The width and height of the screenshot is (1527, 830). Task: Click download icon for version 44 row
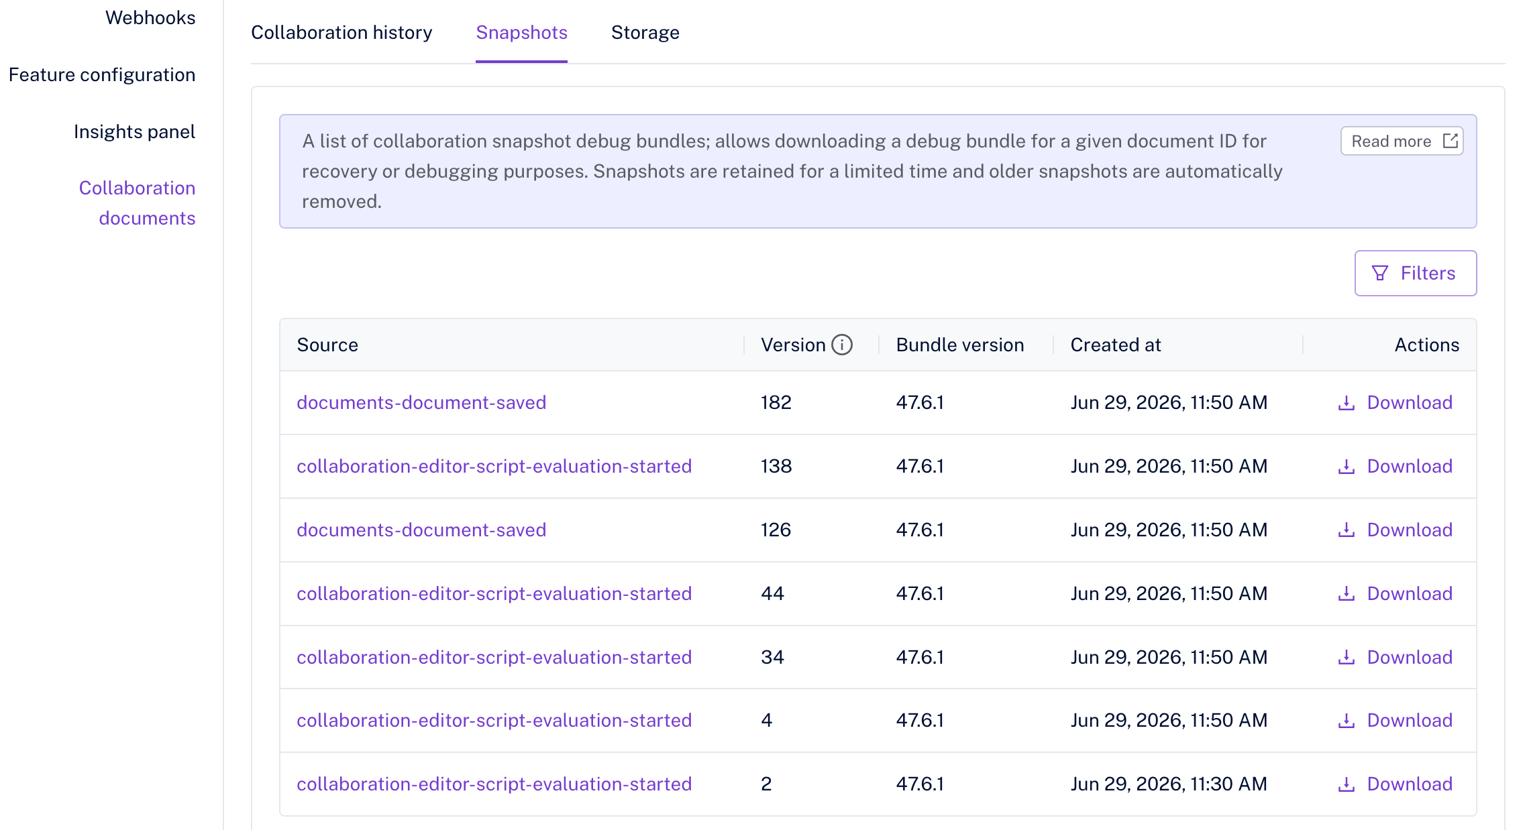click(x=1347, y=593)
